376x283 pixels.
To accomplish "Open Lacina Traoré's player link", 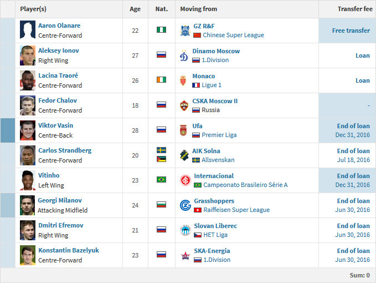I will [58, 75].
